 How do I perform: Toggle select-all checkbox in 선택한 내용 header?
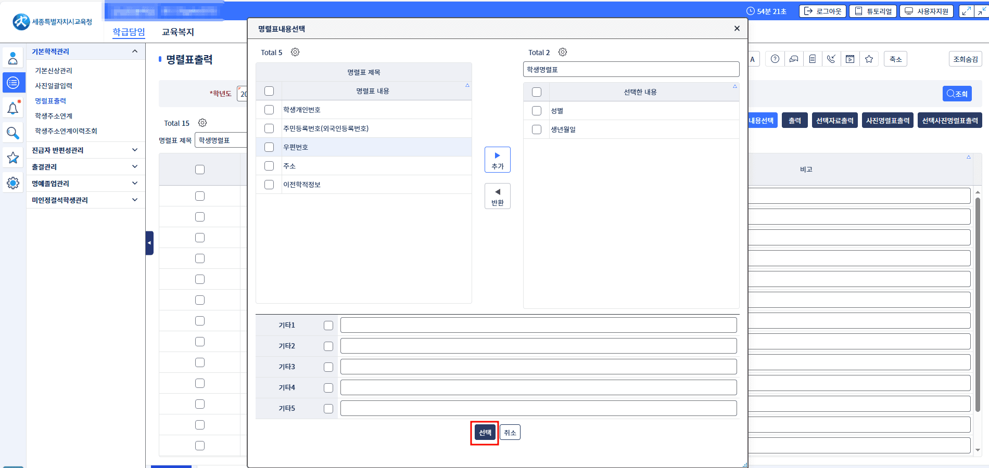click(537, 92)
